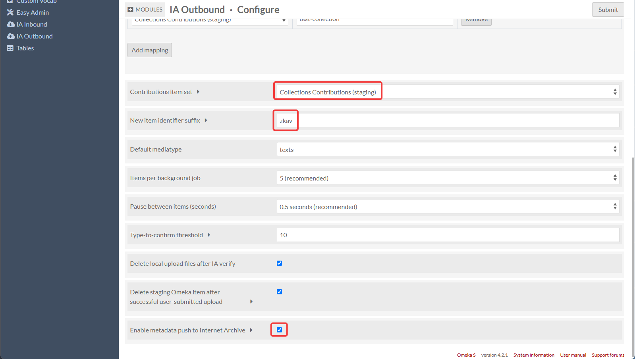The width and height of the screenshot is (635, 359).
Task: Focus the identifier suffix field containing zkav
Action: coord(448,121)
